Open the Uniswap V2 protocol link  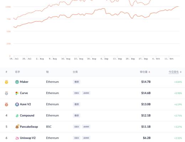click(x=28, y=138)
